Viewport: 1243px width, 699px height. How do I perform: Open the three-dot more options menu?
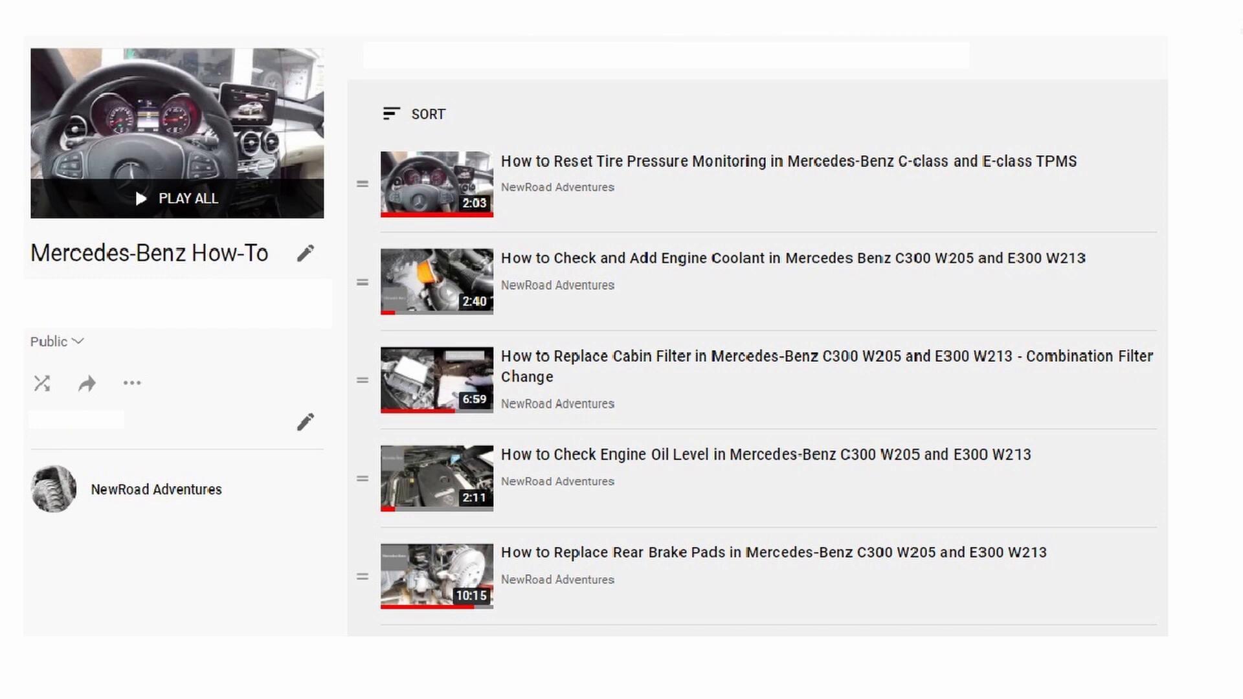132,383
